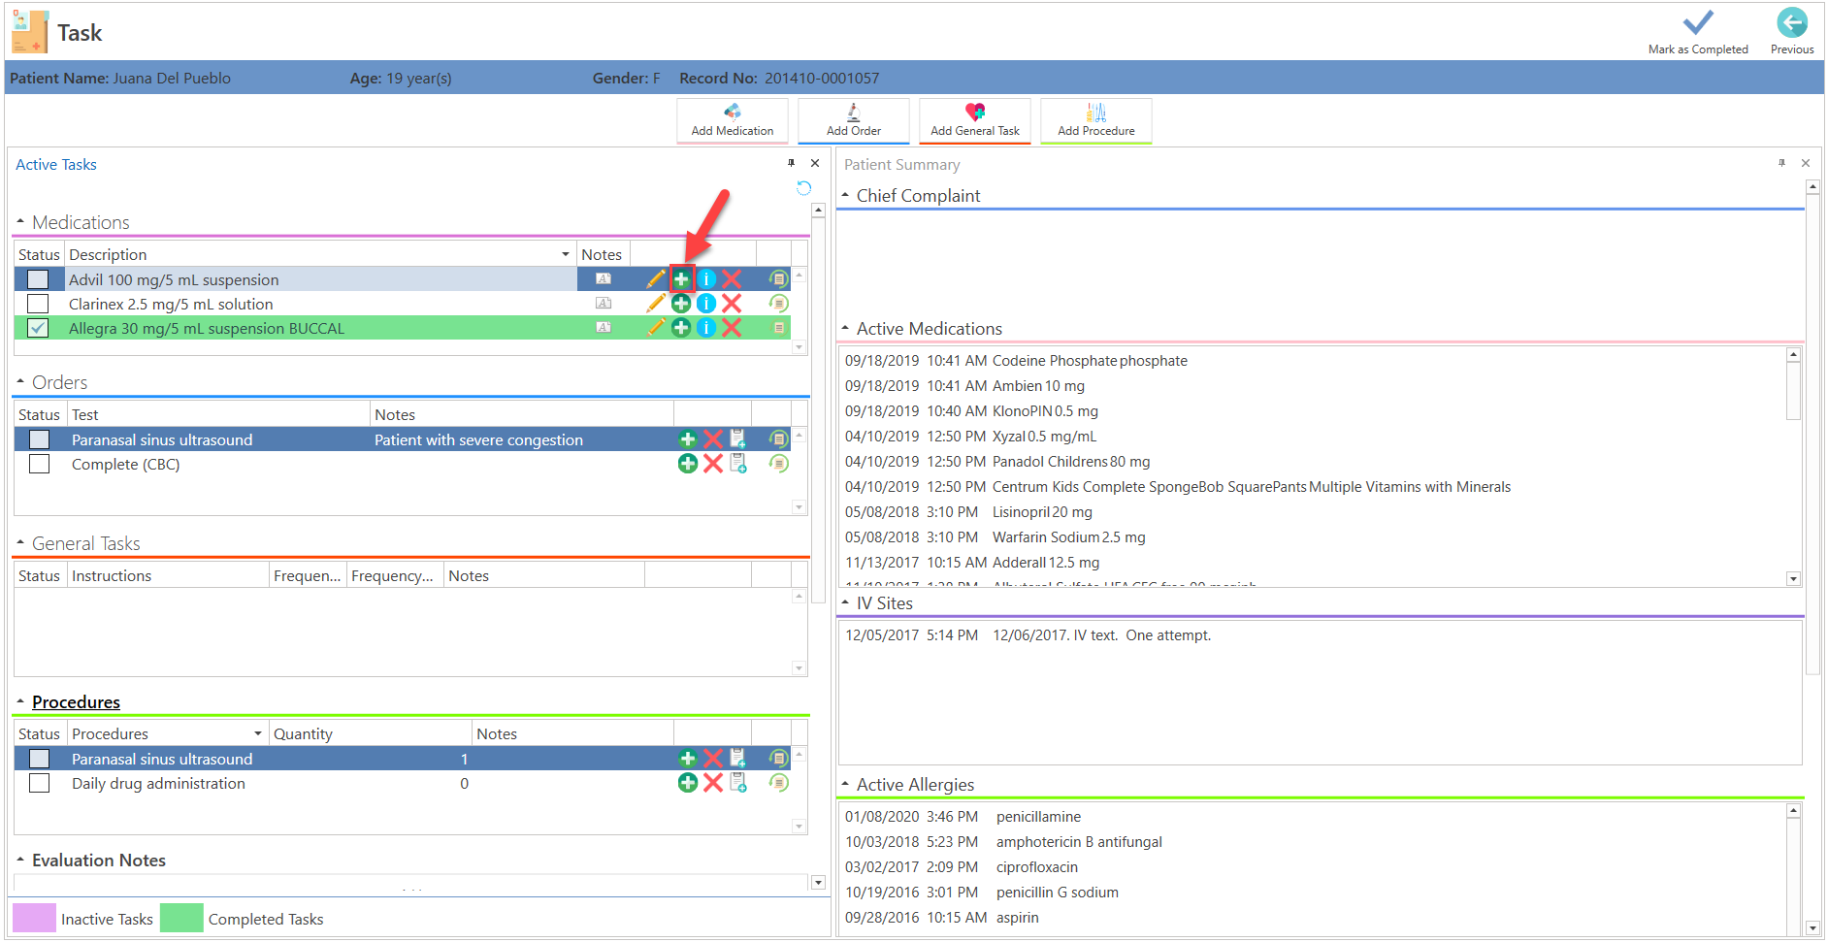This screenshot has height=942, width=1828.
Task: Open the notes icon for Allegra row
Action: 604,328
